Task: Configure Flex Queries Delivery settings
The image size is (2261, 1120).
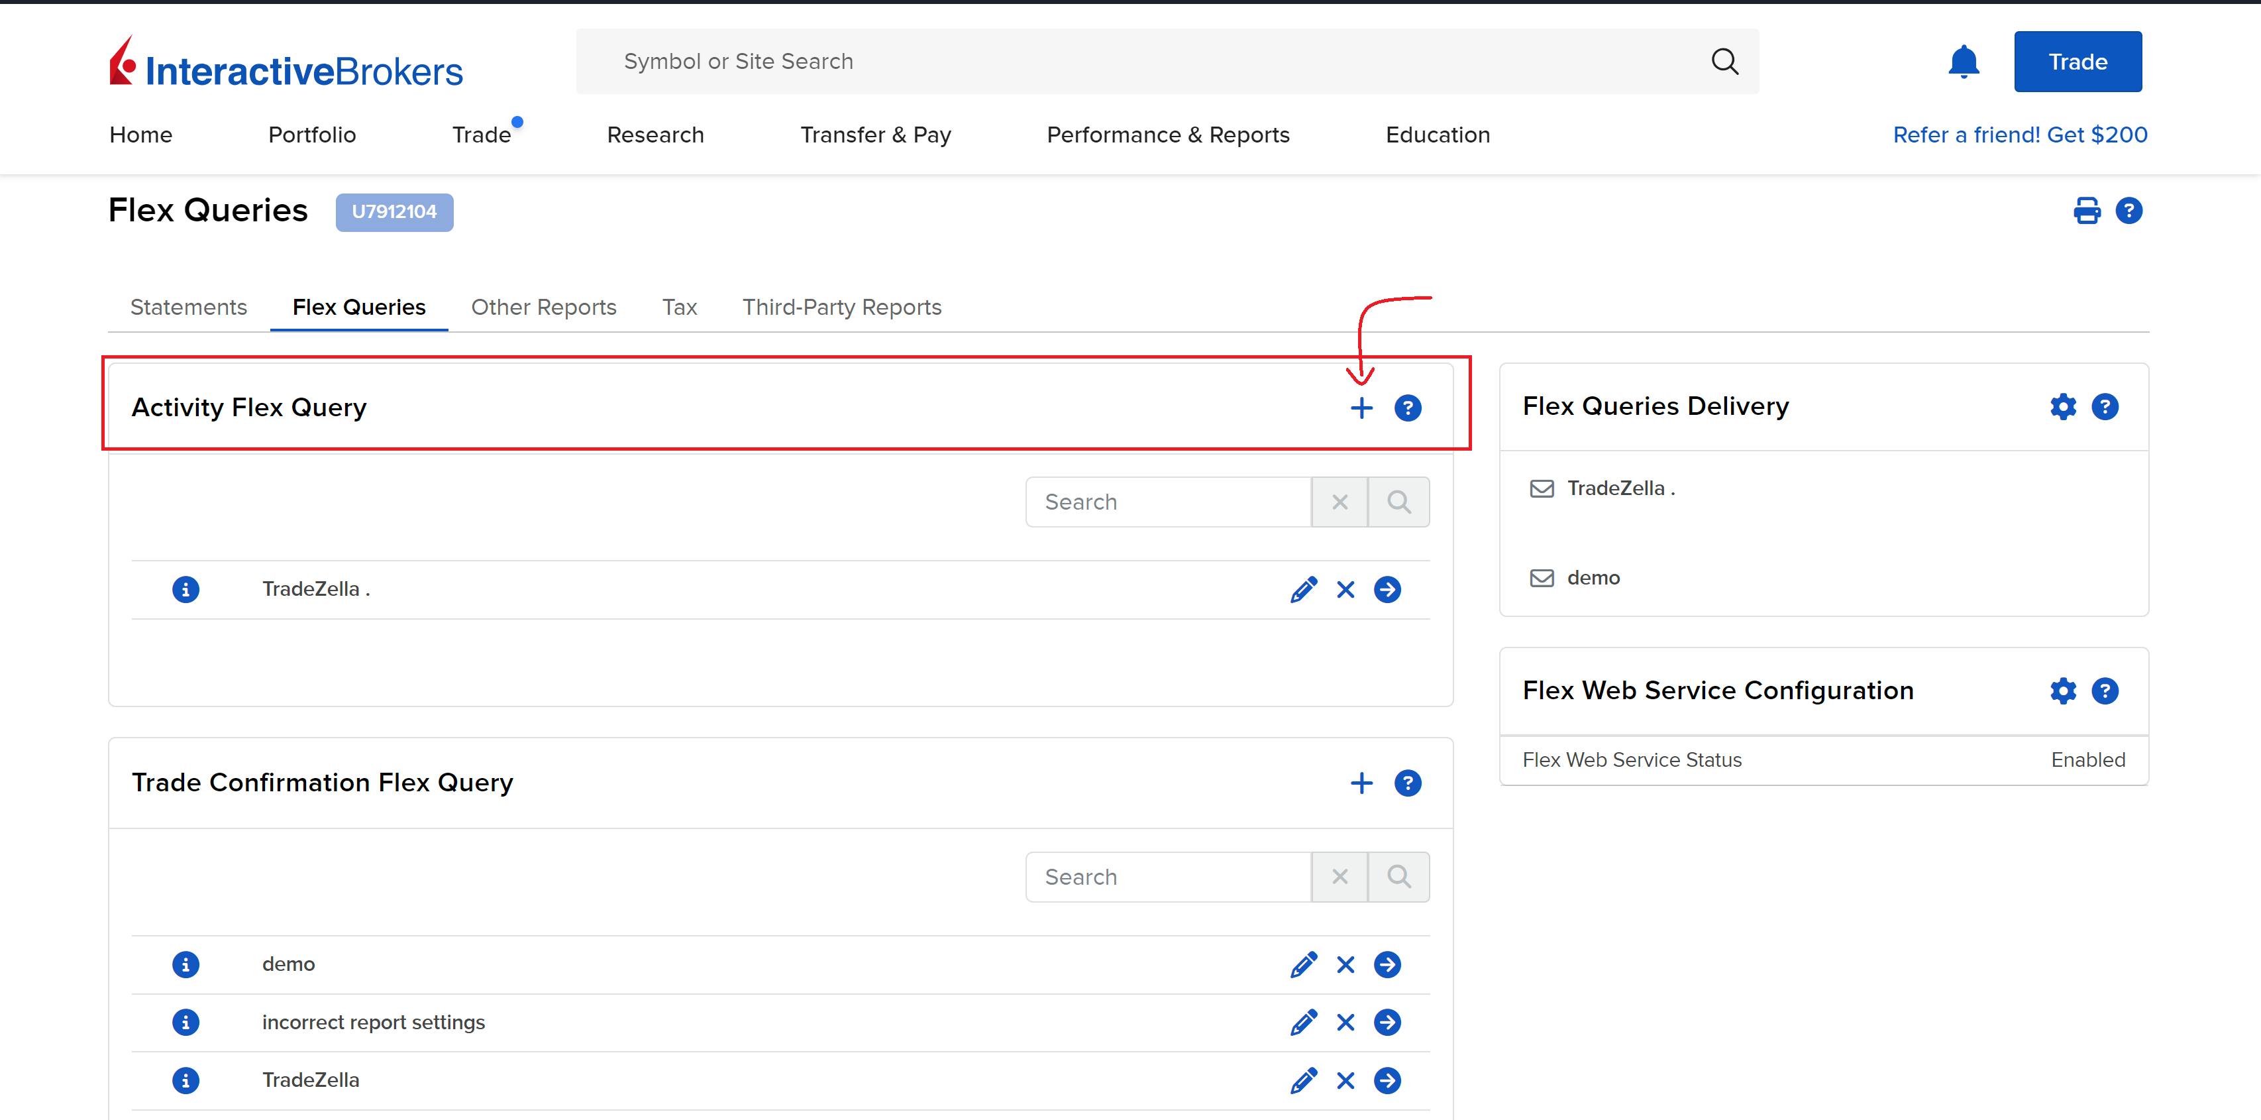Action: (x=2062, y=408)
